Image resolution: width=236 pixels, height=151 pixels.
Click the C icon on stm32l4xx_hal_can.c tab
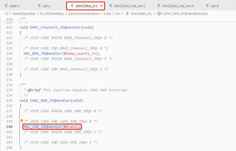point(111,6)
